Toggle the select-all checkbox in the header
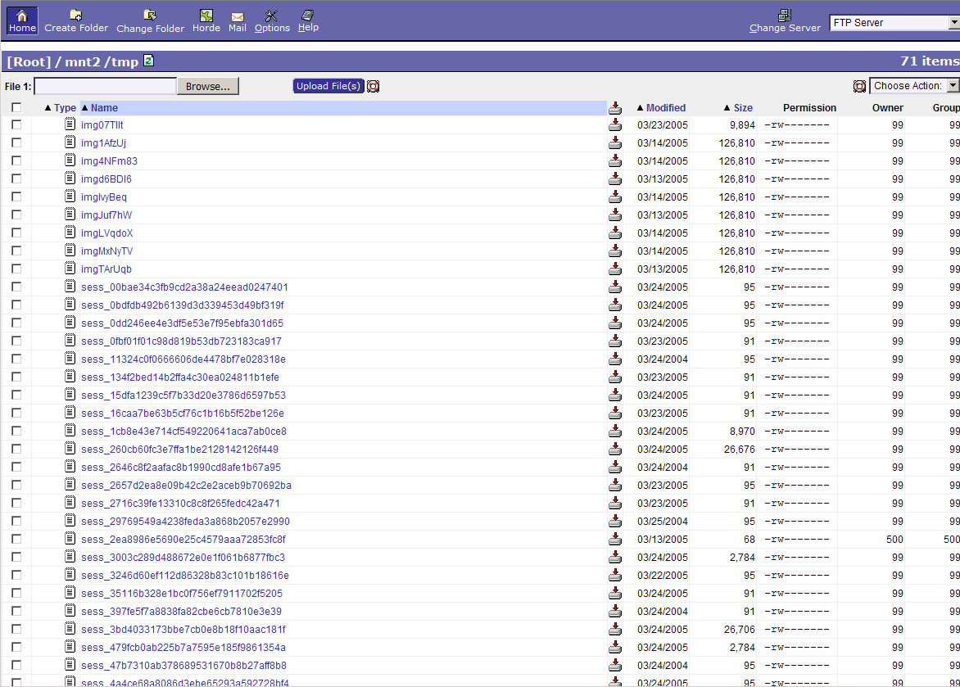Screen dimensions: 960x687 (x=16, y=107)
